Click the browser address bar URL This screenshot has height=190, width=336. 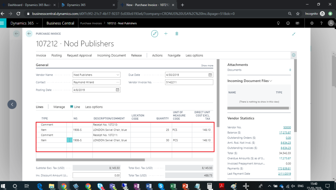click(133, 14)
